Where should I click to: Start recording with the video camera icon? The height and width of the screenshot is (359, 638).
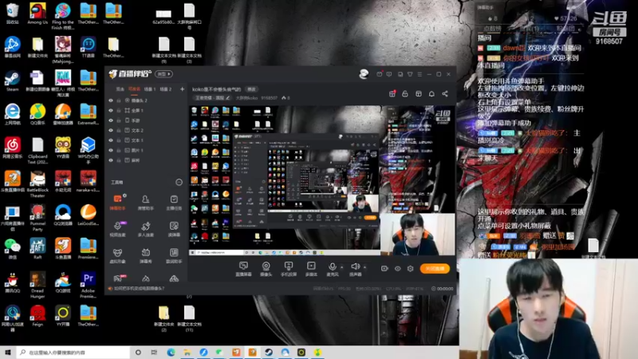tap(384, 269)
